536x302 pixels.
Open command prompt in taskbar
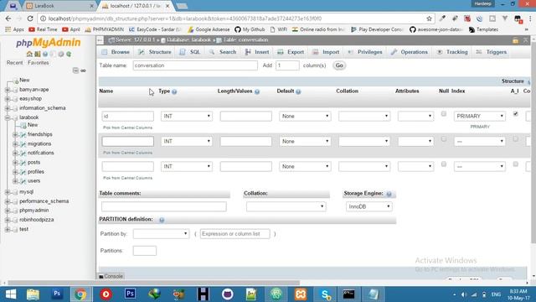[348, 294]
